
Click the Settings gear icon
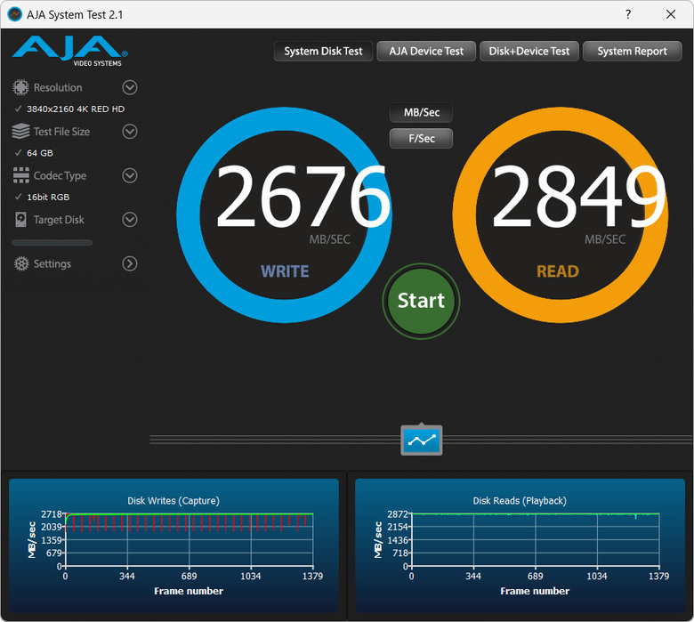[x=21, y=263]
